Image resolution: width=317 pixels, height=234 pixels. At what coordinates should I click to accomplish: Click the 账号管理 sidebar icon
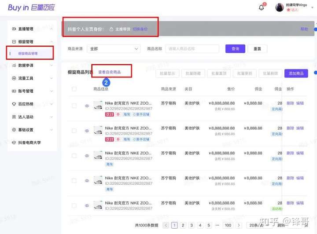(x=14, y=91)
